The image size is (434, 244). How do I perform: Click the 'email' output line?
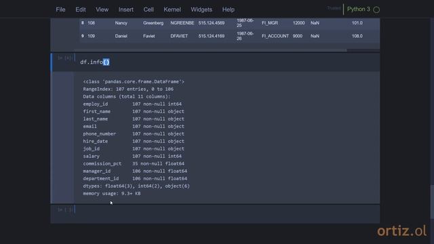pos(134,126)
